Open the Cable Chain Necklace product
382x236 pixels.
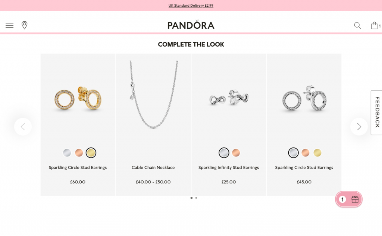153,167
